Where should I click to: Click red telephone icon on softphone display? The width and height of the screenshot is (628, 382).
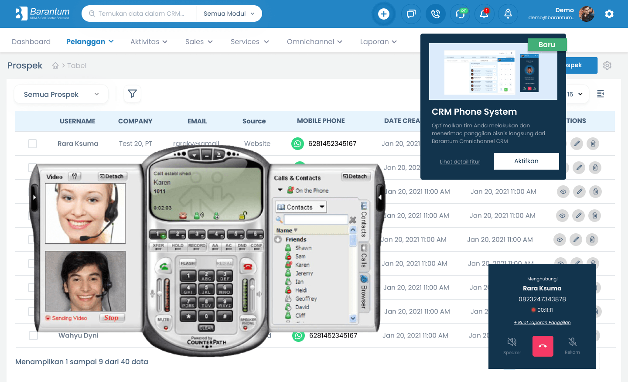tap(183, 215)
